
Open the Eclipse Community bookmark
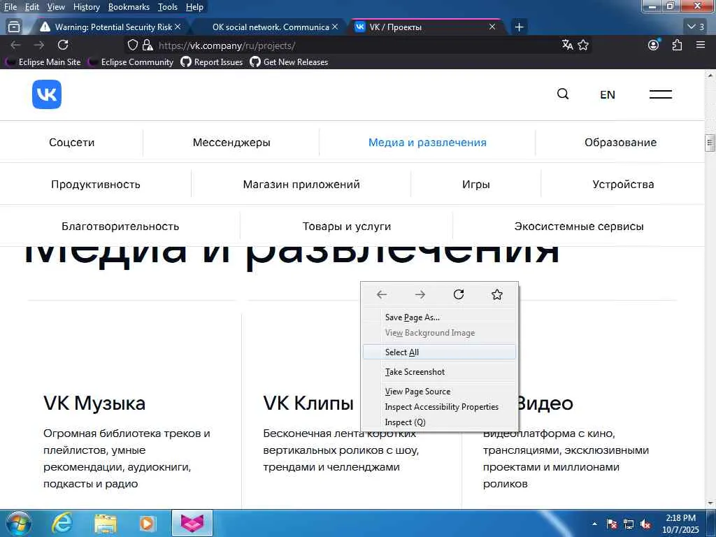point(131,62)
